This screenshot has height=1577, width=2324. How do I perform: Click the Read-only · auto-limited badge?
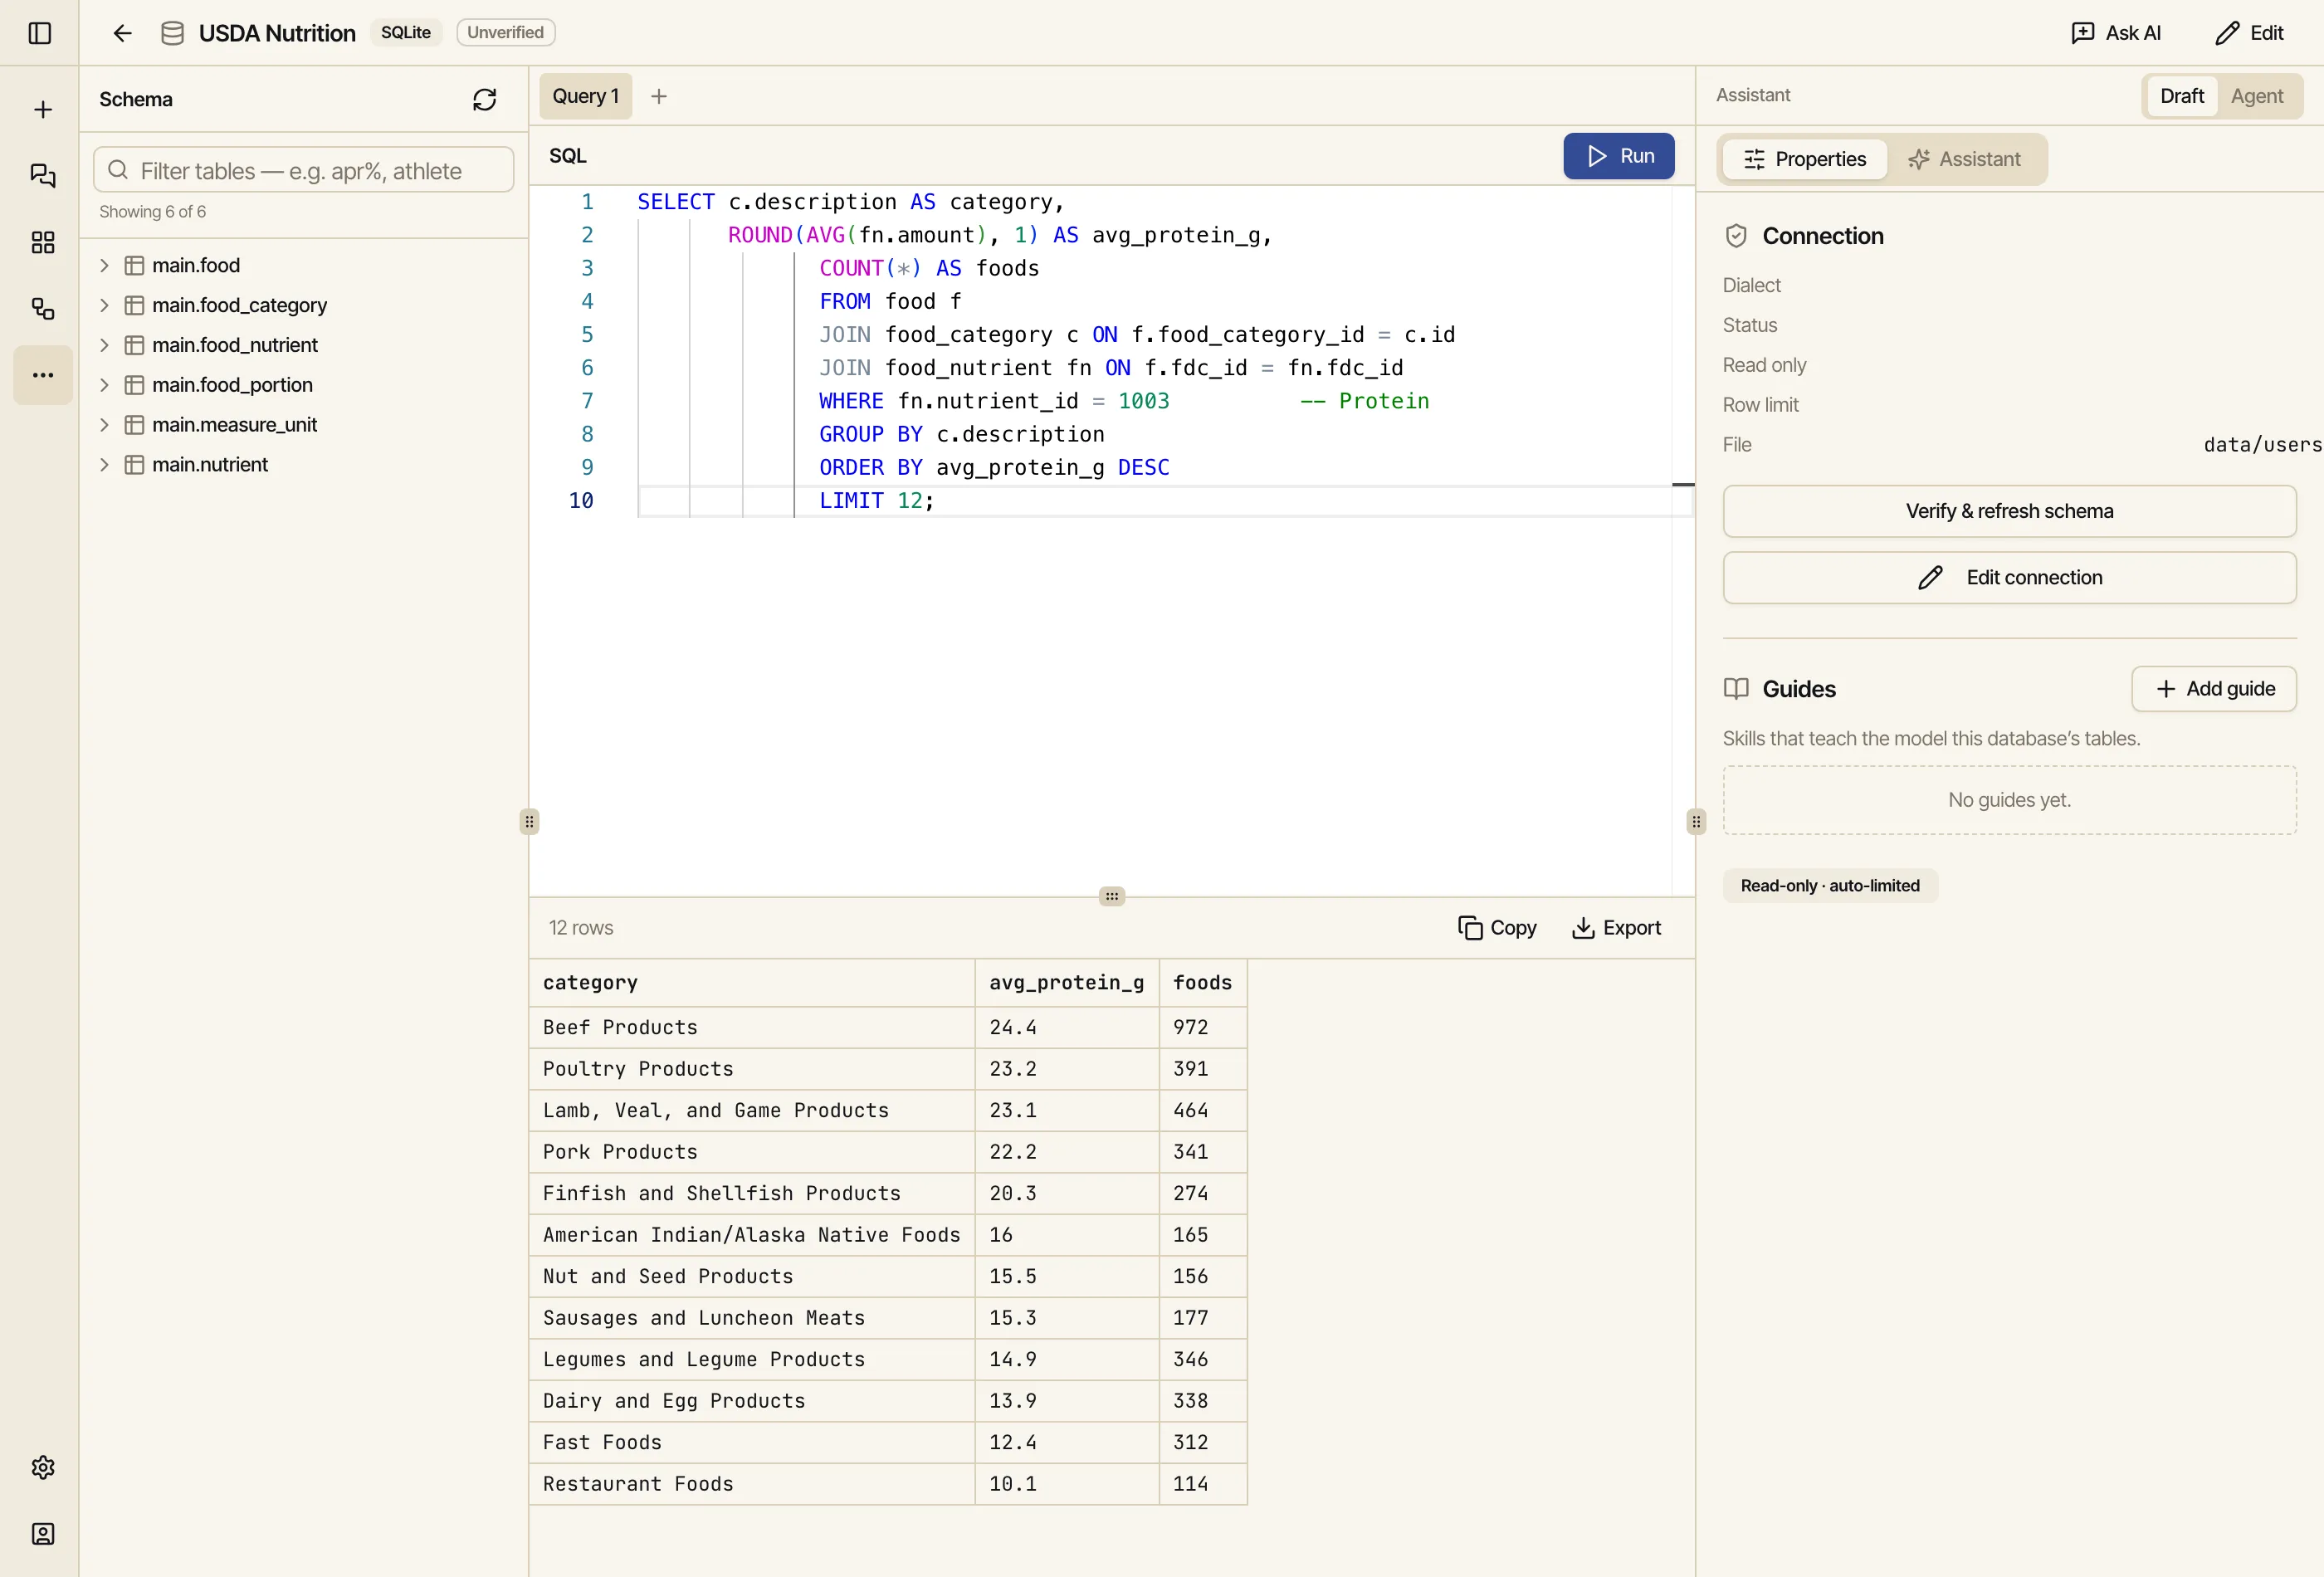coord(1830,886)
